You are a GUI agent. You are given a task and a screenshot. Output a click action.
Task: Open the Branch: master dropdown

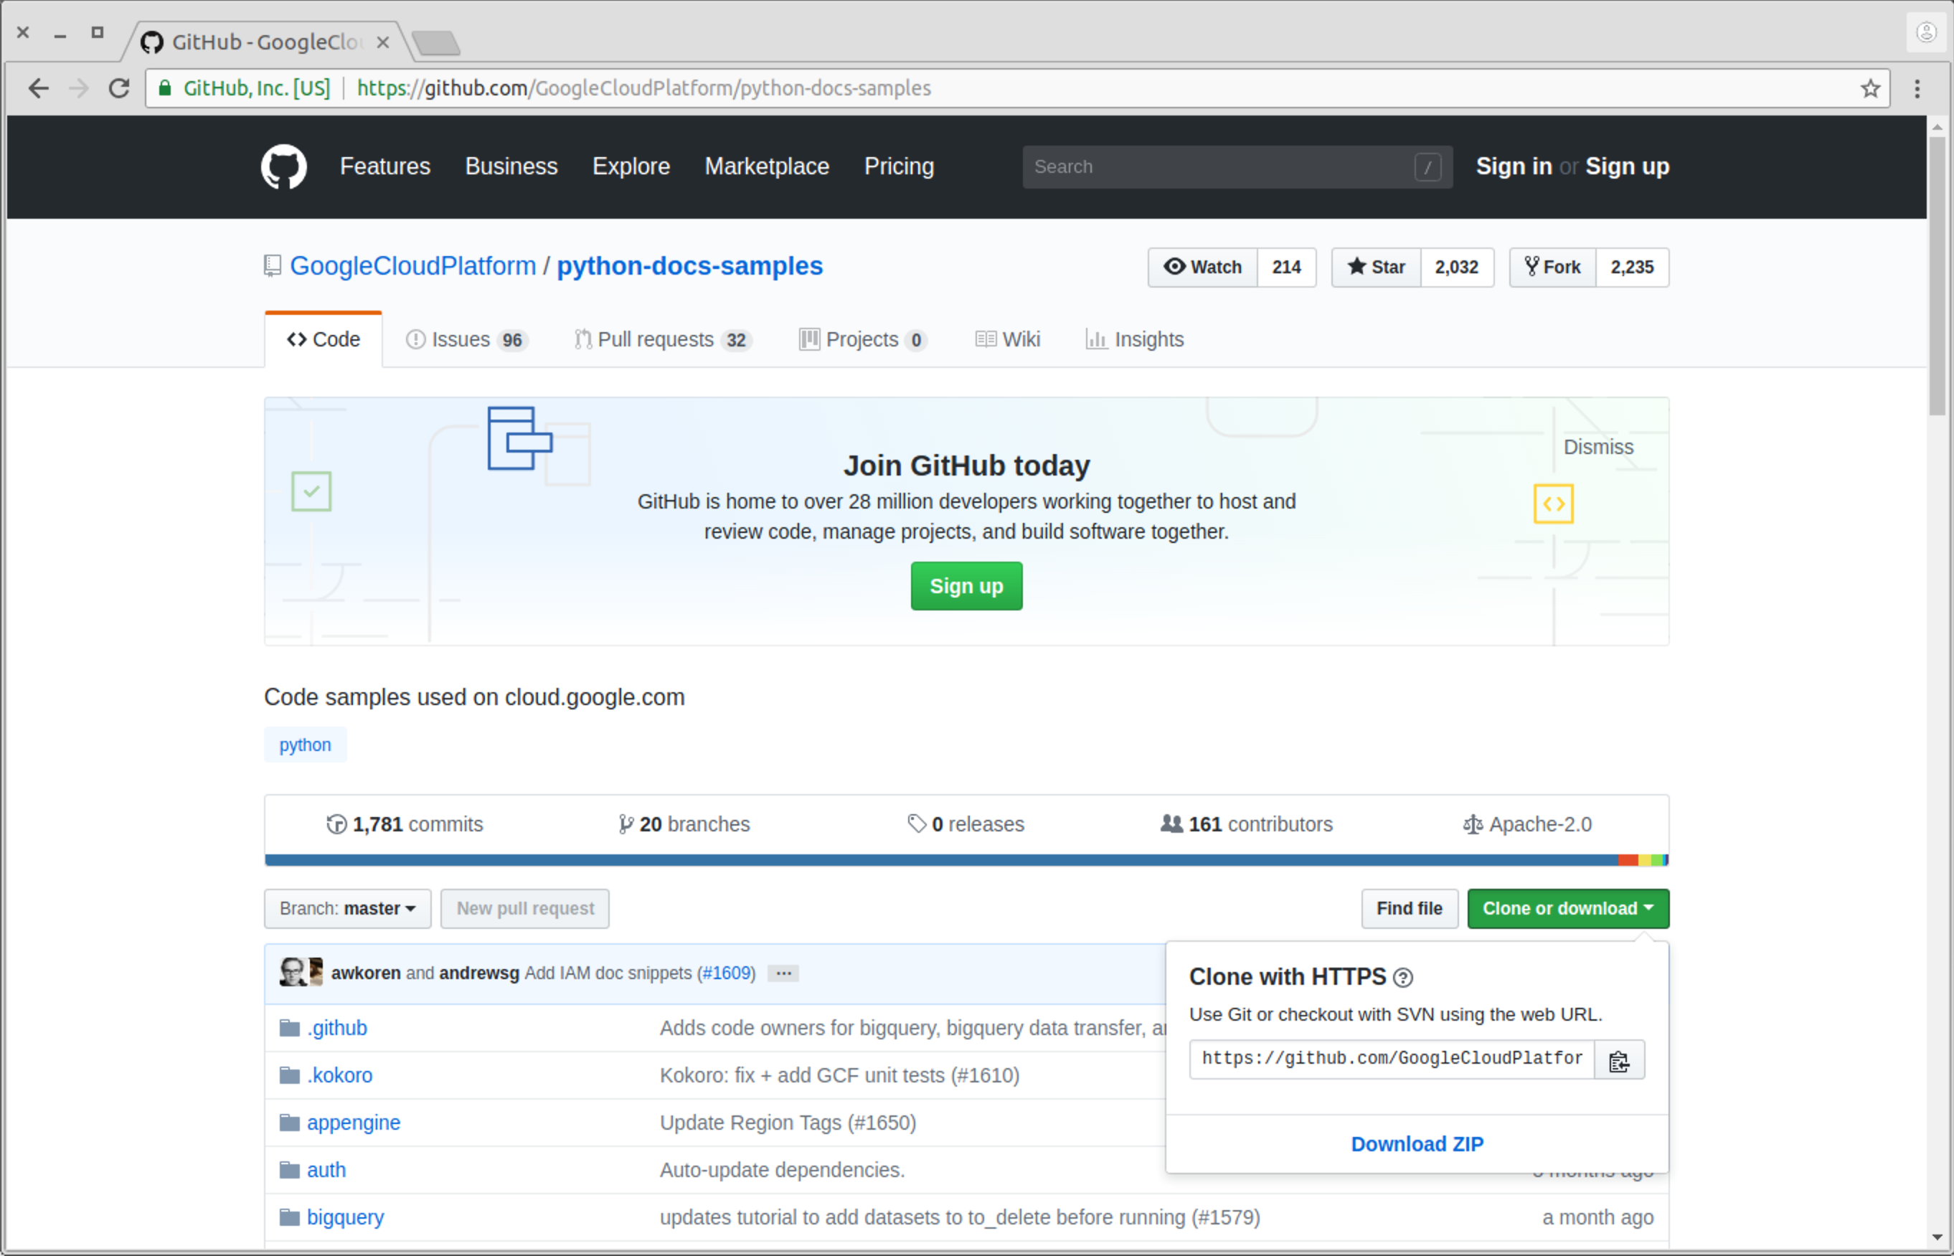(346, 907)
